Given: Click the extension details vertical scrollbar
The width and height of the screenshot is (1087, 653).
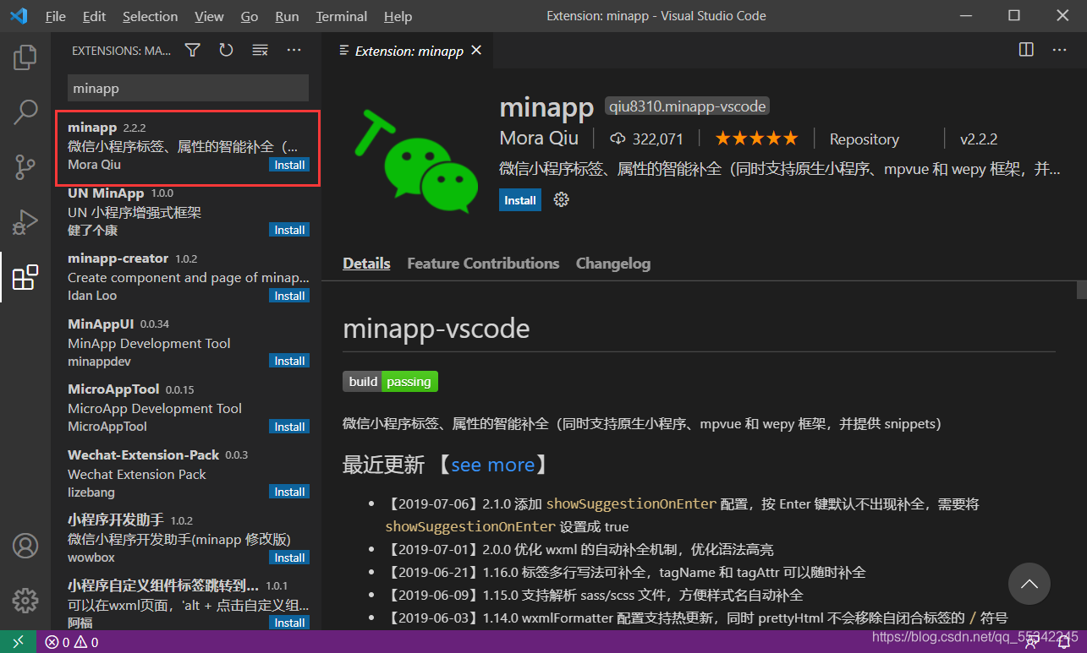Looking at the screenshot, I should [1081, 290].
